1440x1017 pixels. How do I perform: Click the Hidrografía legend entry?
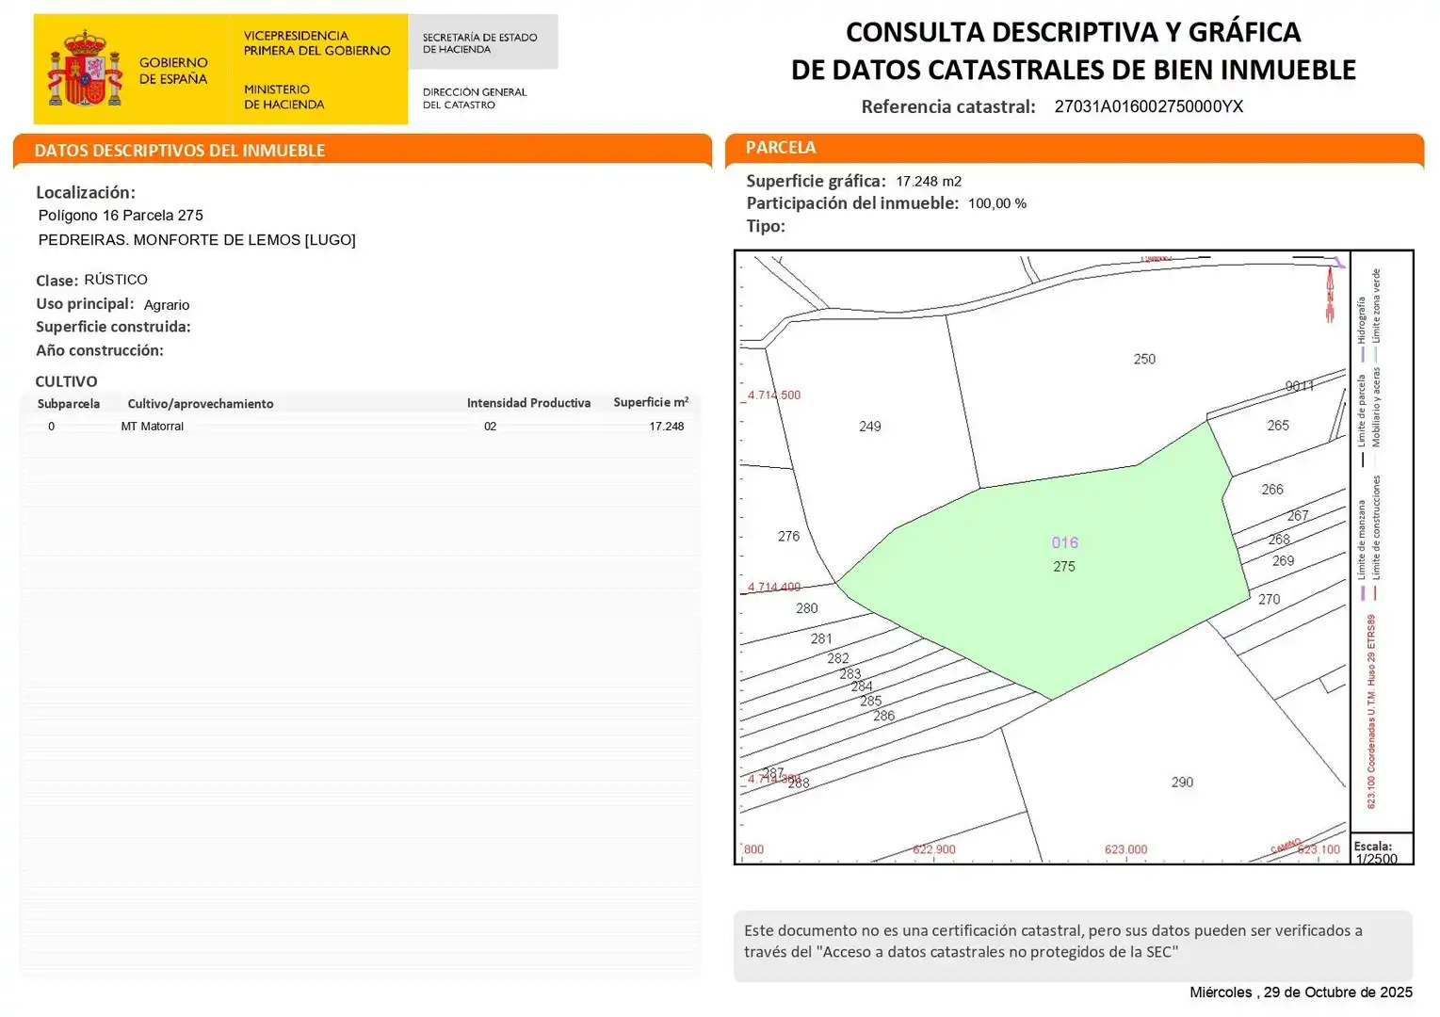pos(1362,330)
